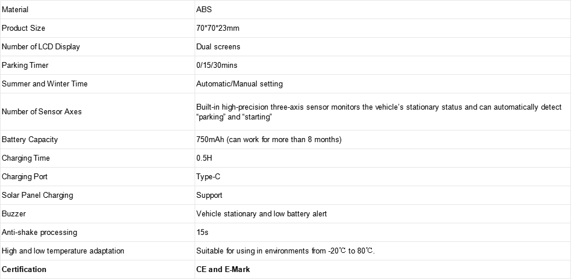
Task: Click the Number of Sensor Axes label
Action: (x=42, y=112)
